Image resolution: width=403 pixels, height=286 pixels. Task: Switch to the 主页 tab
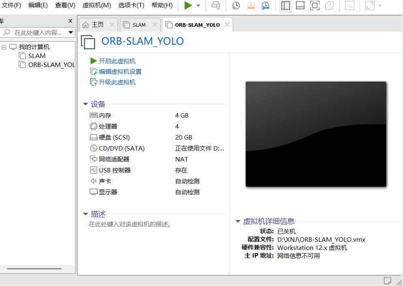click(x=98, y=24)
